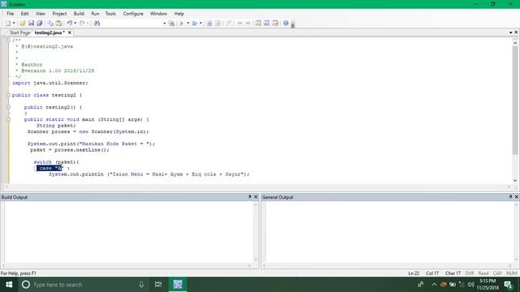Click the Copy toolbar icon
The image size is (520, 292).
pos(50,24)
